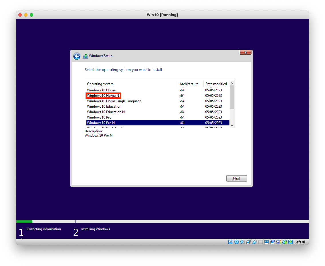Zoom the Win10 VM window (green button)

31,15
